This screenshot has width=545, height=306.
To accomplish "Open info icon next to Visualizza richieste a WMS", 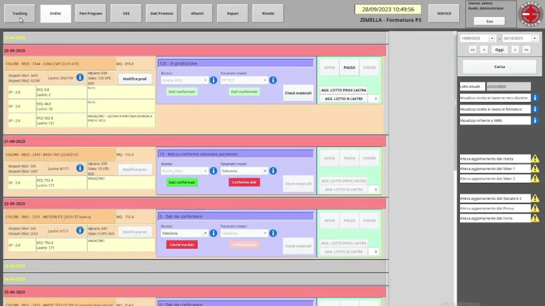I will [x=535, y=121].
